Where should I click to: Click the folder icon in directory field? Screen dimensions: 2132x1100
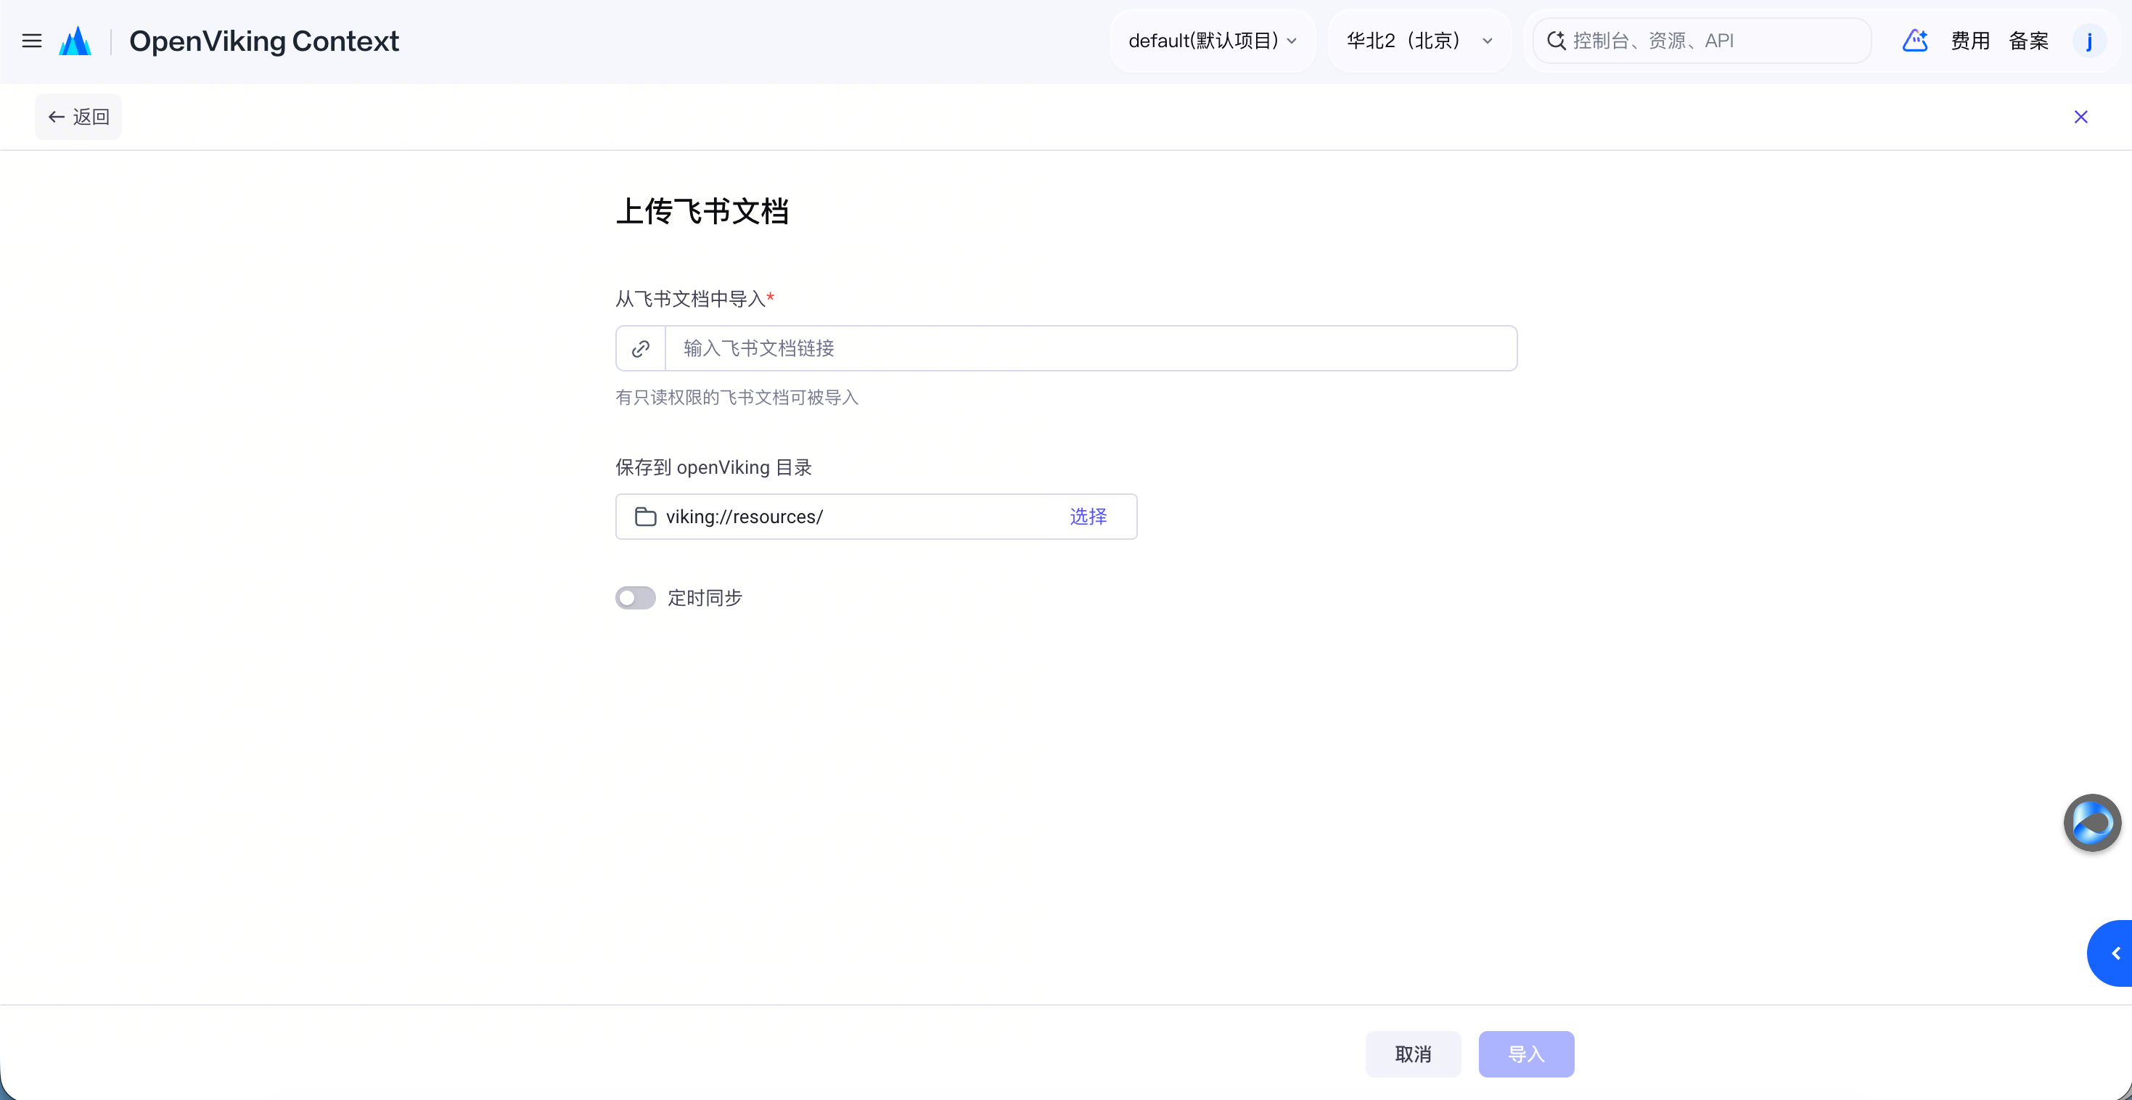click(646, 517)
